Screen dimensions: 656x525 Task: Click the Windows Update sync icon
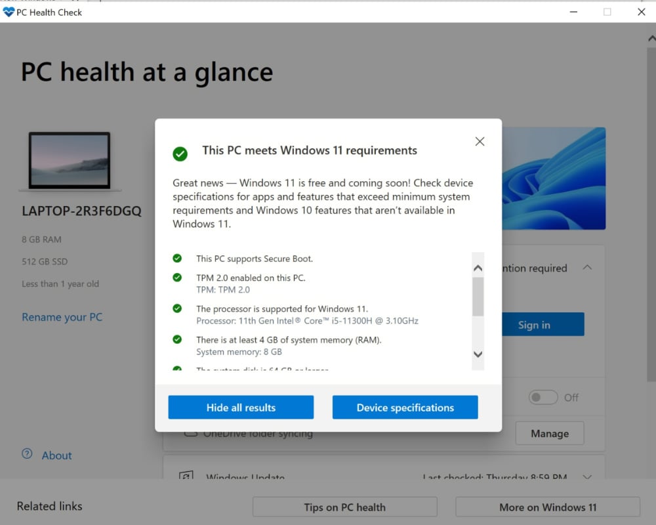pos(186,476)
